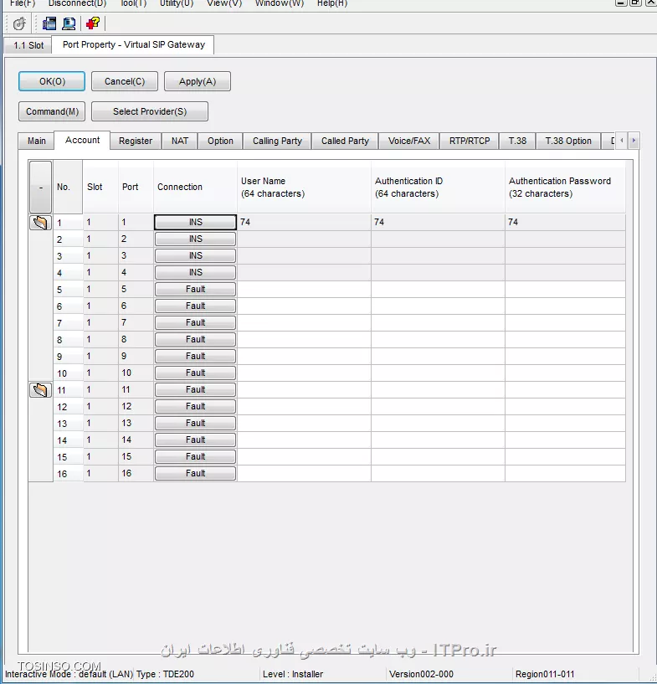The width and height of the screenshot is (657, 684).
Task: Click the No. column header
Action: (x=68, y=187)
